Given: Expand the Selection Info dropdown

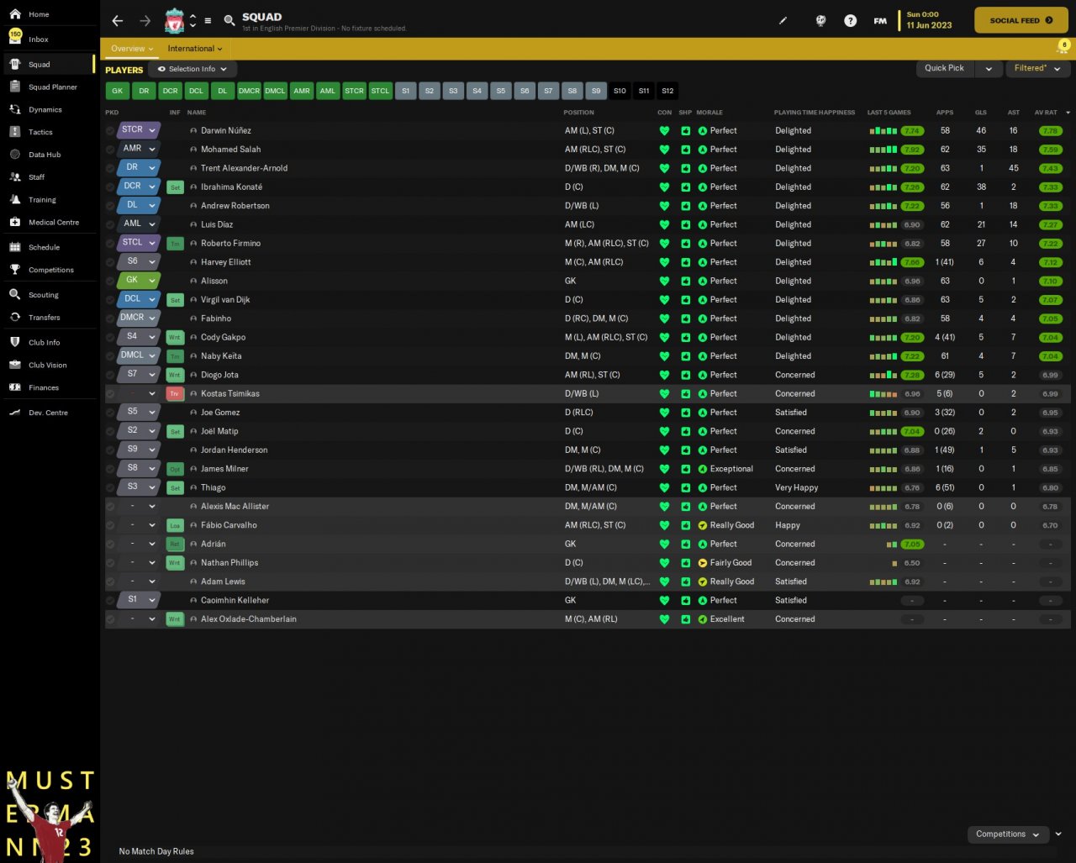Looking at the screenshot, I should (x=192, y=69).
